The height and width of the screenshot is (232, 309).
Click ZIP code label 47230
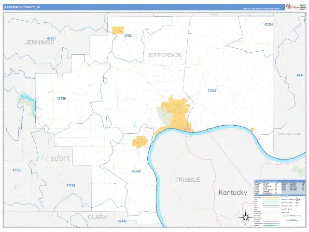pos(61,99)
